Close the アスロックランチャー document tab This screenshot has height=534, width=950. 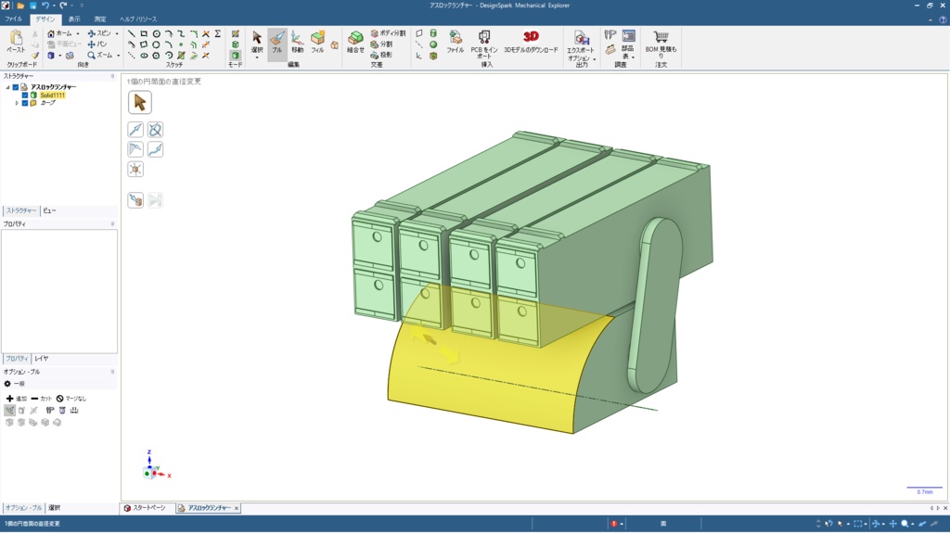(x=237, y=509)
